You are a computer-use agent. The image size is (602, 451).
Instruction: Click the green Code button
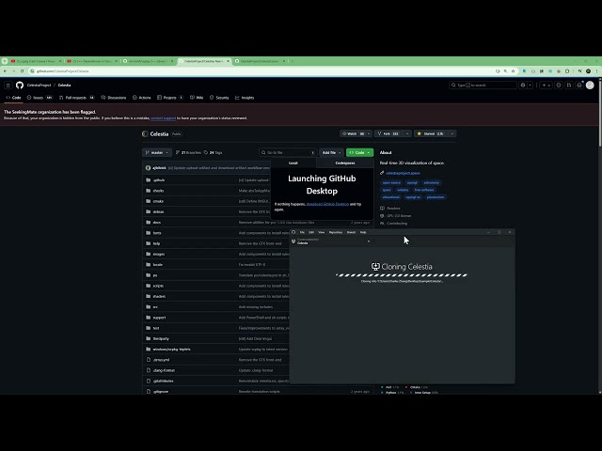point(359,152)
